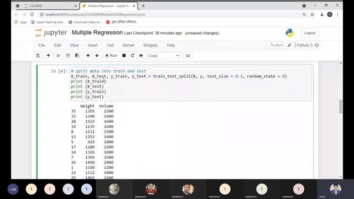
Task: Click the Logout button
Action: coord(310,33)
